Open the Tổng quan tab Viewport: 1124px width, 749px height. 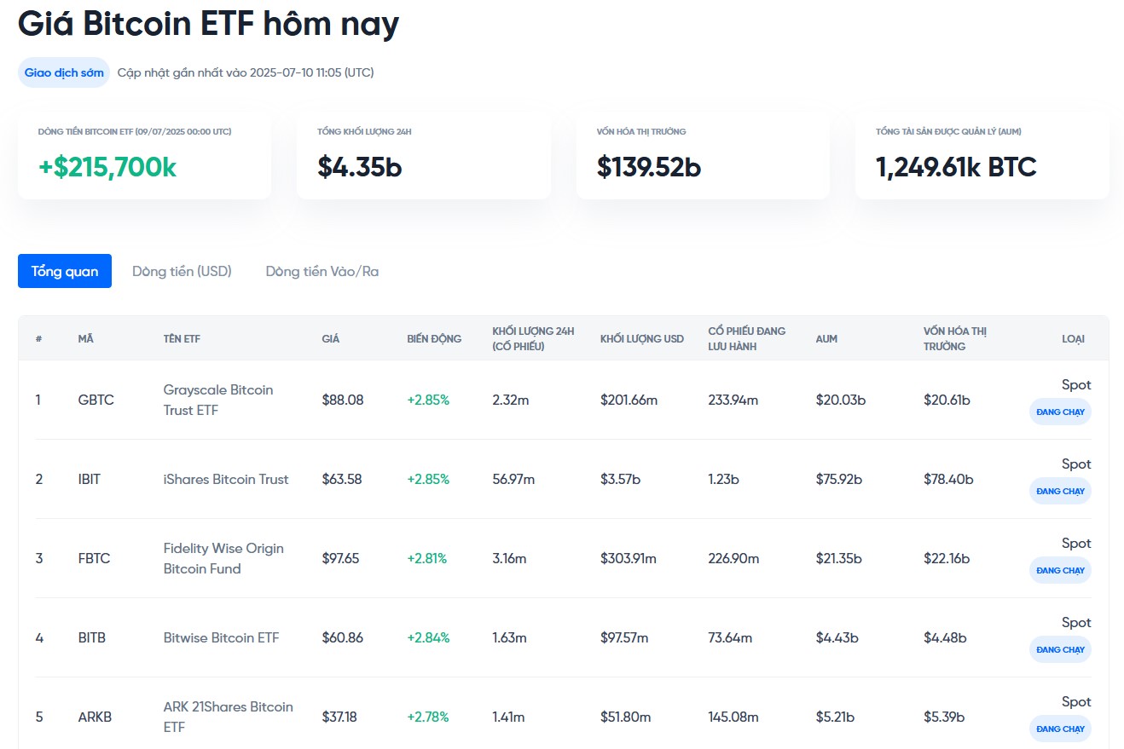point(65,271)
